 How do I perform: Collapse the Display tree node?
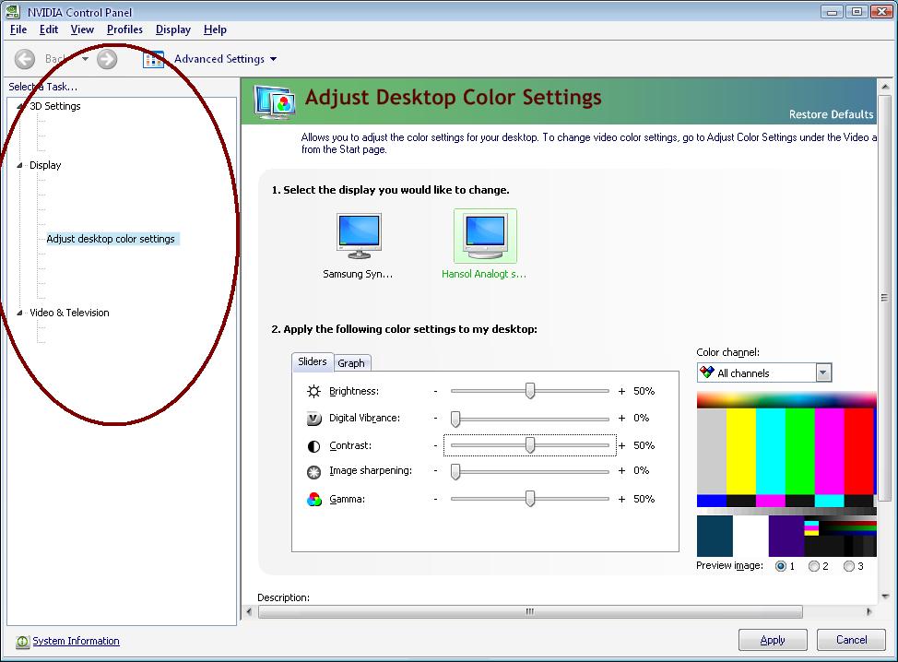pos(20,165)
